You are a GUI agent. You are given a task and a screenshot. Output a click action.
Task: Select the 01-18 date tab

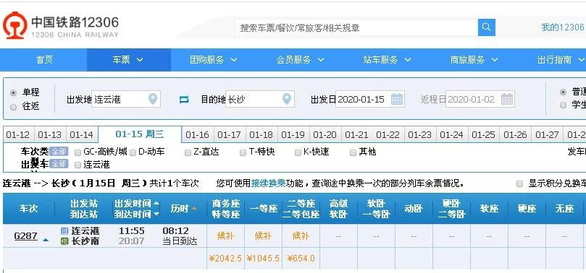point(261,135)
